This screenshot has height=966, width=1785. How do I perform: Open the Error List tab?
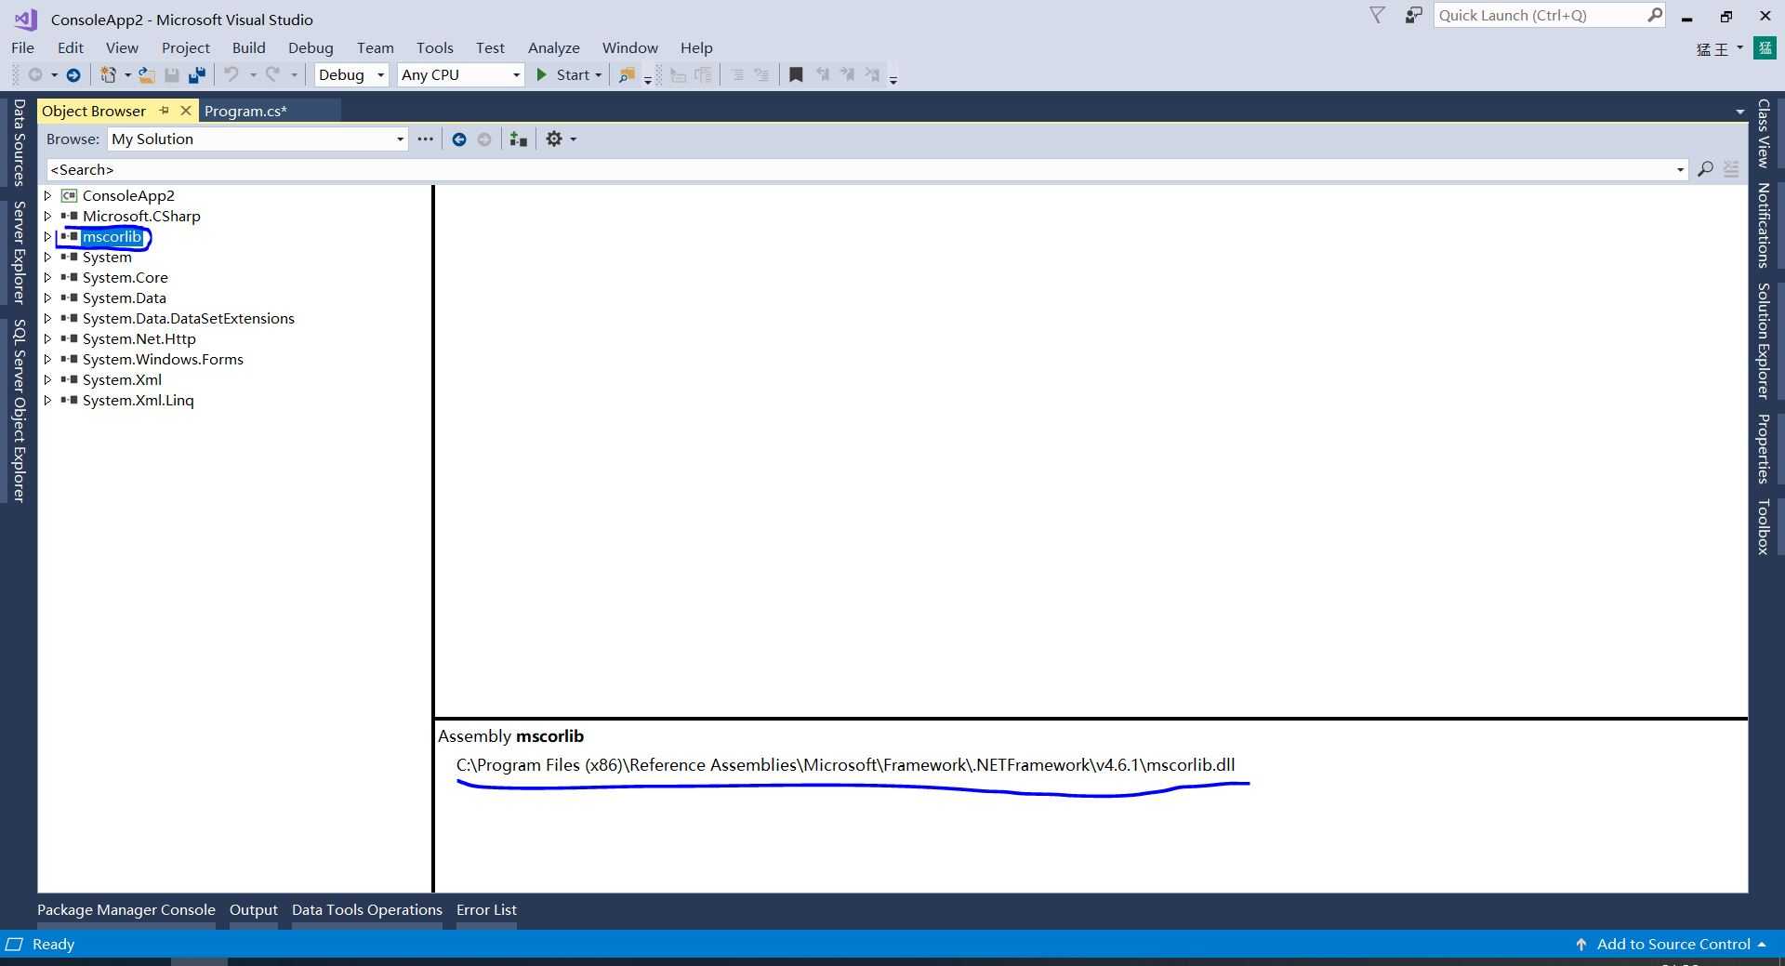coord(486,910)
